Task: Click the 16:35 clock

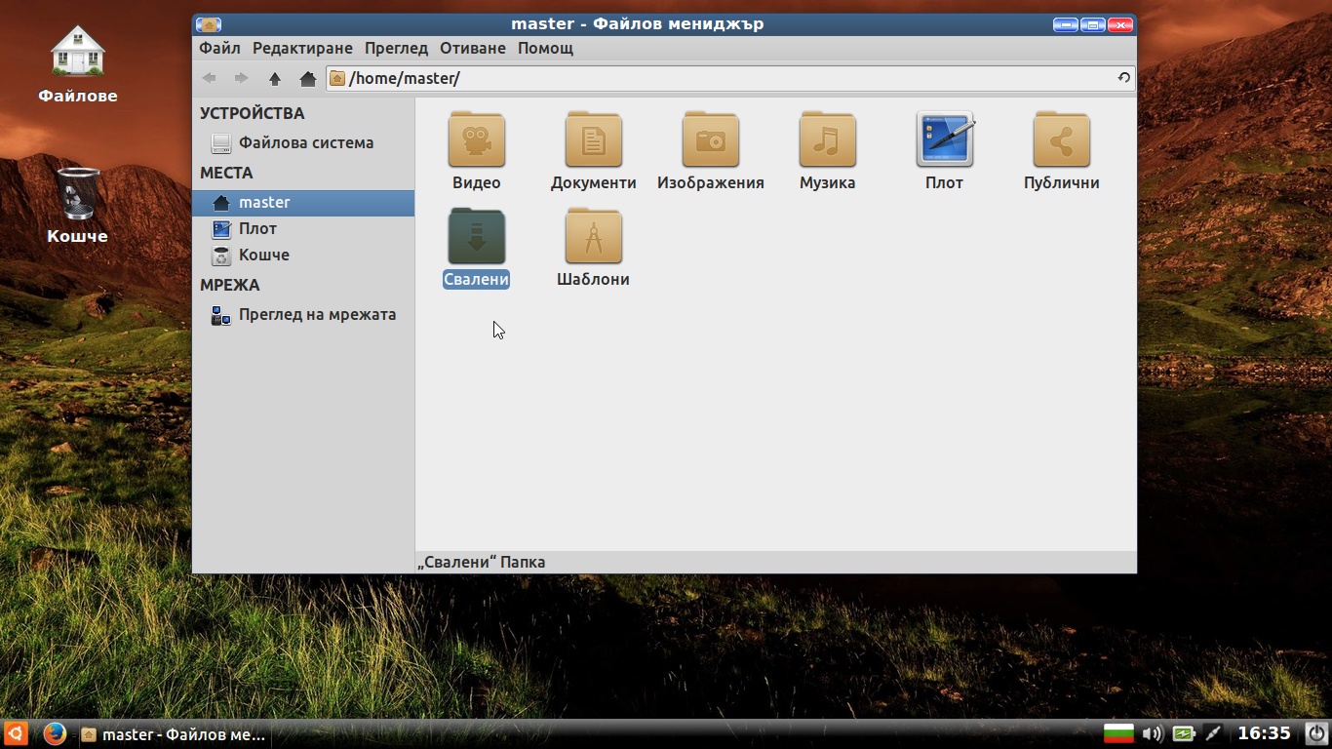Action: (1264, 733)
